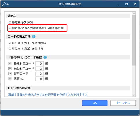Click the 補助科目コード digits field
Viewport: 140px width, 116px height.
coord(39,69)
